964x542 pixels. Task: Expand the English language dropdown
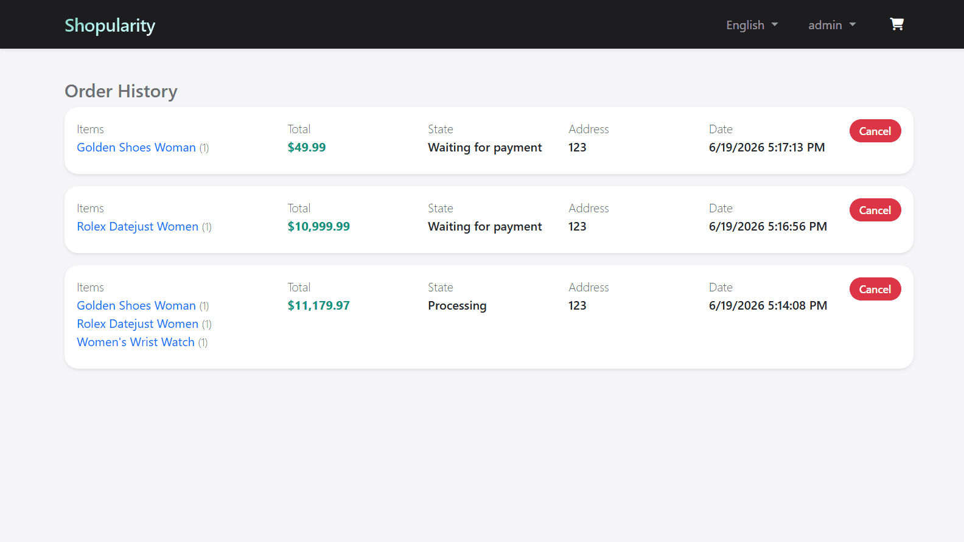pos(752,25)
